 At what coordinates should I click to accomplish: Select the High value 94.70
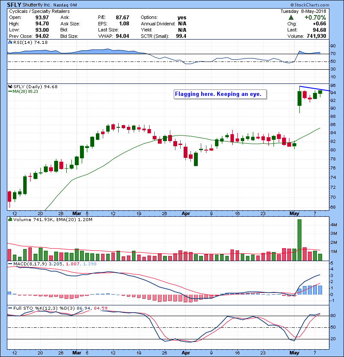click(42, 24)
